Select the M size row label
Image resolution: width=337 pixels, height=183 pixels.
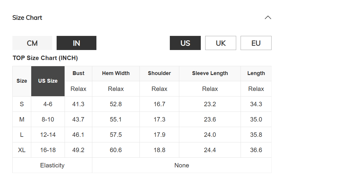pyautogui.click(x=22, y=119)
